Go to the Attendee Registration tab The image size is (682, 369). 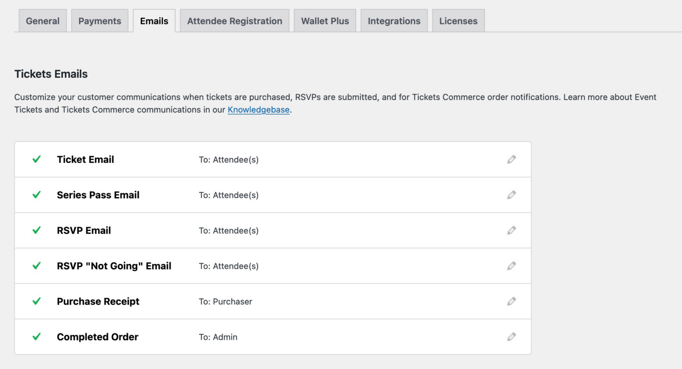[x=234, y=21]
